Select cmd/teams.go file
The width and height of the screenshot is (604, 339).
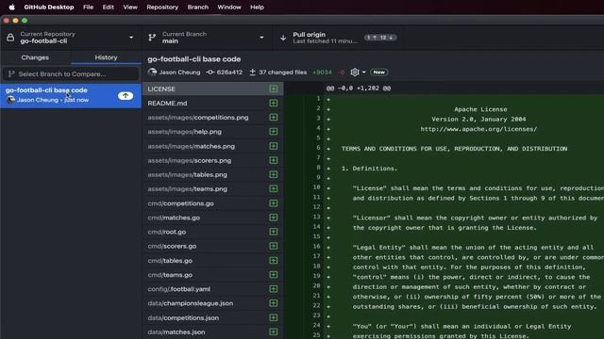213,275
